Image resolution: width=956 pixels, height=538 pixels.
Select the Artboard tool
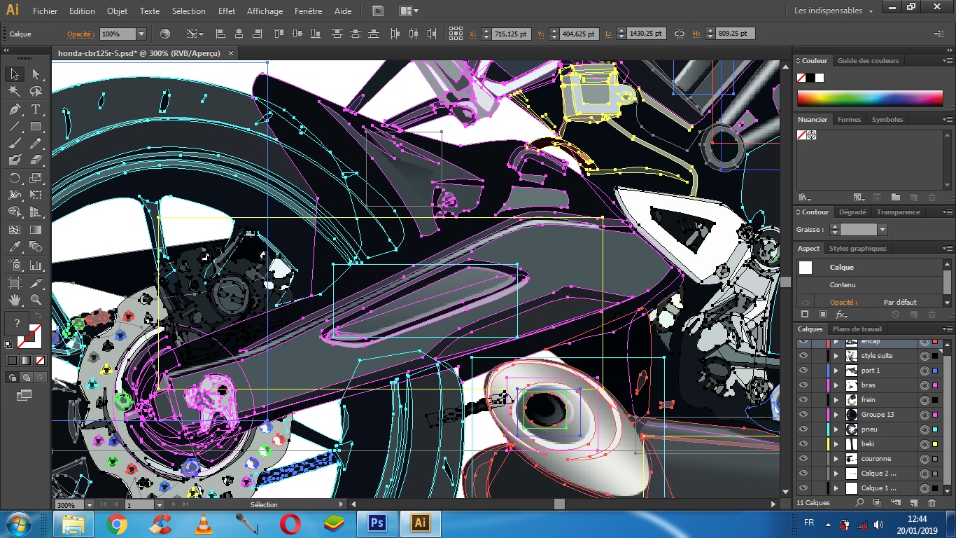14,283
